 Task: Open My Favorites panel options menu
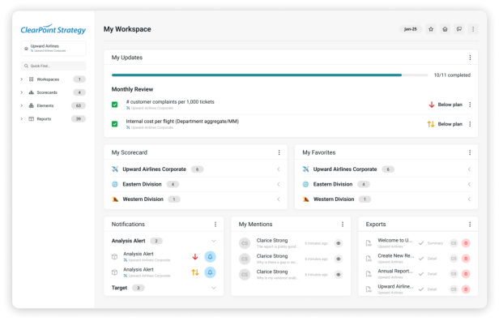pos(470,152)
